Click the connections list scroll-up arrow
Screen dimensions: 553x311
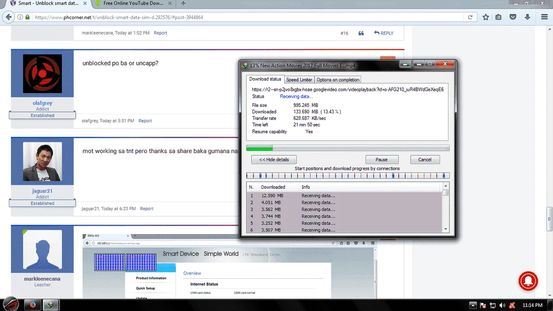[445, 186]
